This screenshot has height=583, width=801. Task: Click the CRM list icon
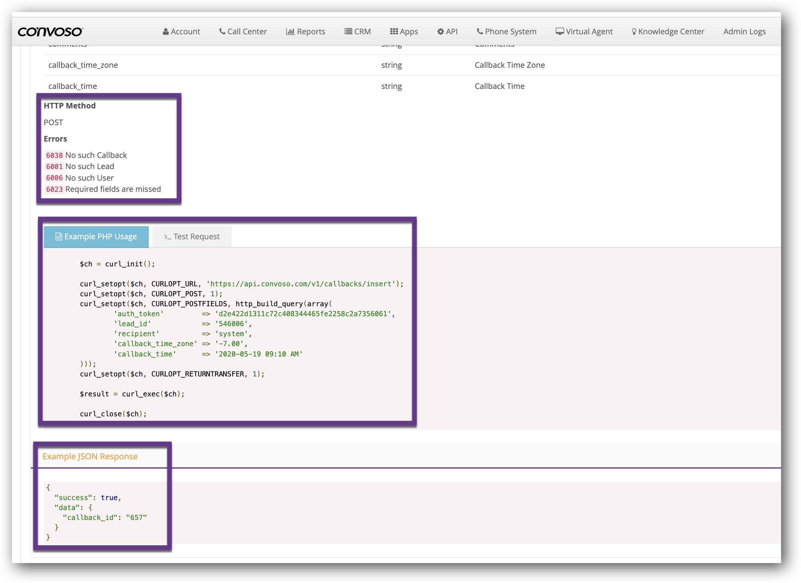(348, 32)
